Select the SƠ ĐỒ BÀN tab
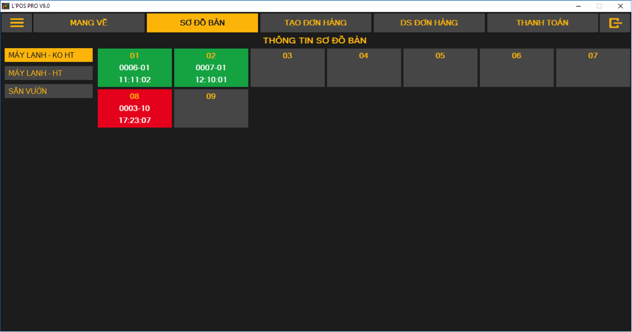632x332 pixels. [x=202, y=23]
